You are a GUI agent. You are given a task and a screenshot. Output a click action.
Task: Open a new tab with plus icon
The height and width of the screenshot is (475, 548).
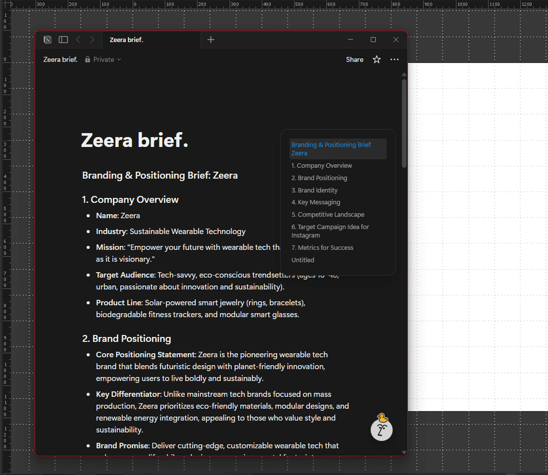coord(211,40)
